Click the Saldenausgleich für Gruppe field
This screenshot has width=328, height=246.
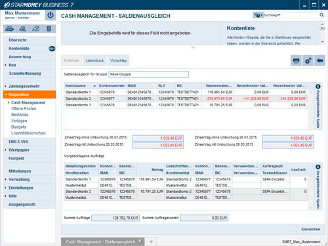tap(149, 74)
